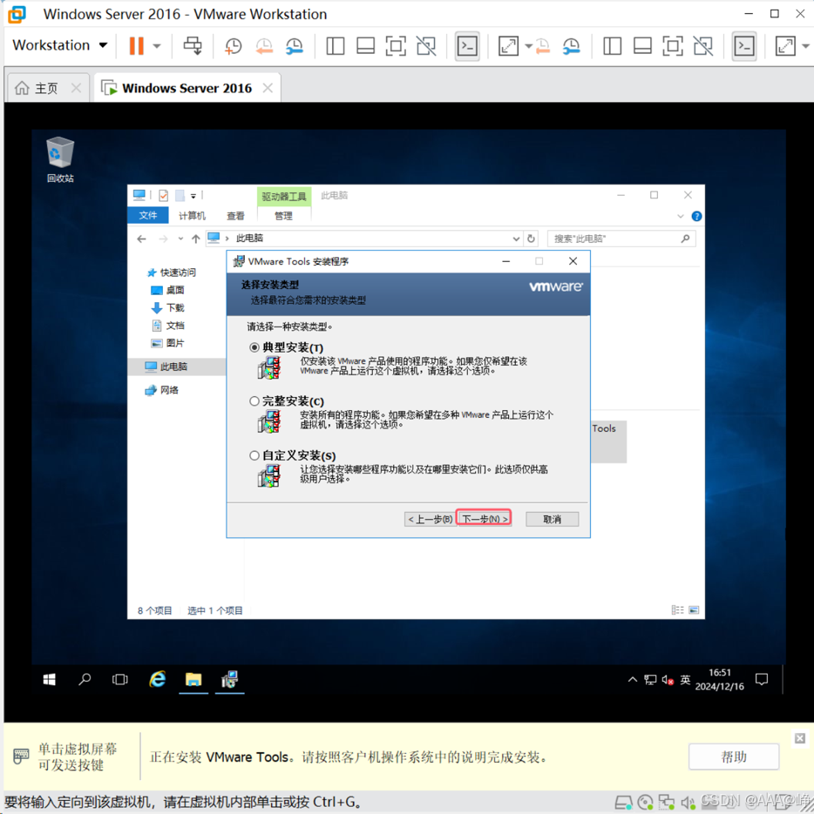Open the 文件 ribbon tab
The width and height of the screenshot is (814, 814).
(147, 215)
